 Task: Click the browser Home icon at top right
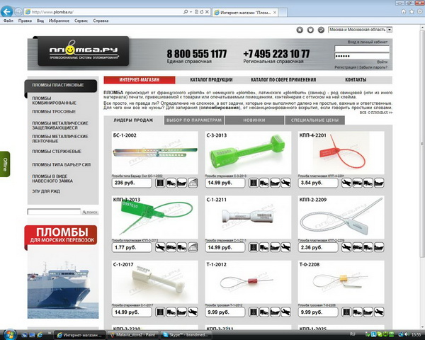[403, 11]
